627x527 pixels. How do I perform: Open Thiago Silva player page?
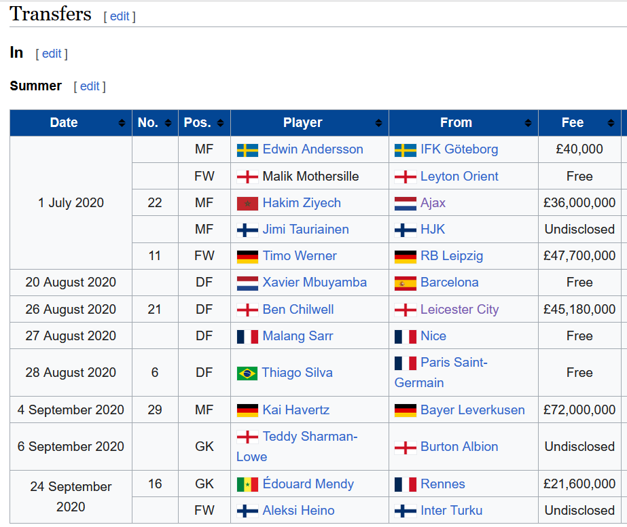pyautogui.click(x=297, y=373)
